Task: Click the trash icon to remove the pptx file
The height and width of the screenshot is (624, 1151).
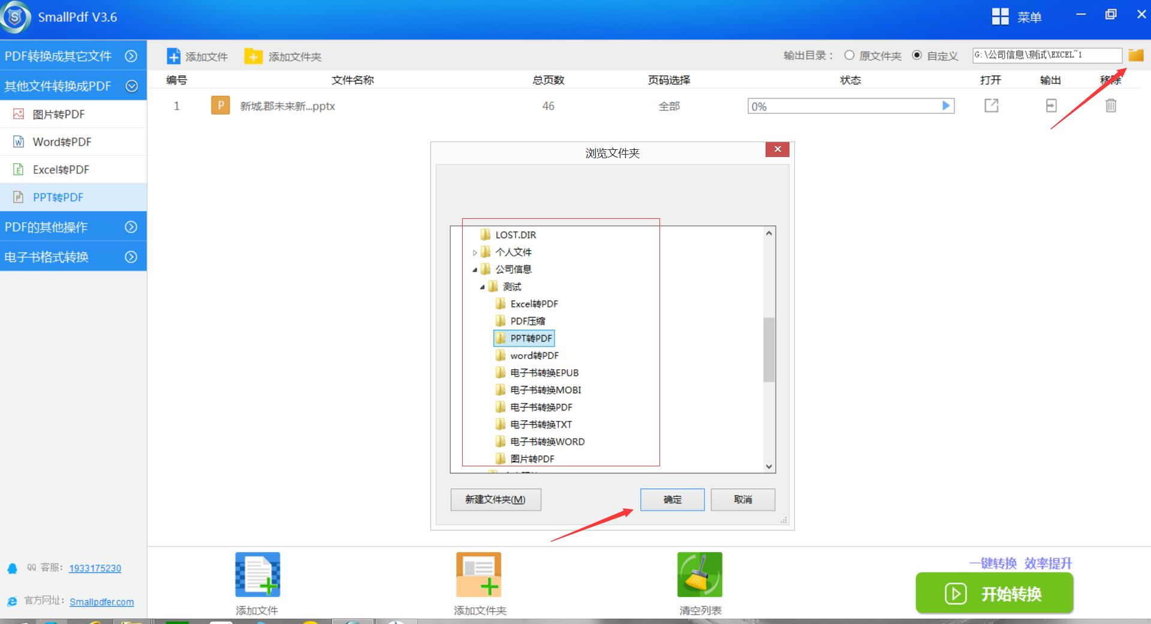Action: 1111,105
